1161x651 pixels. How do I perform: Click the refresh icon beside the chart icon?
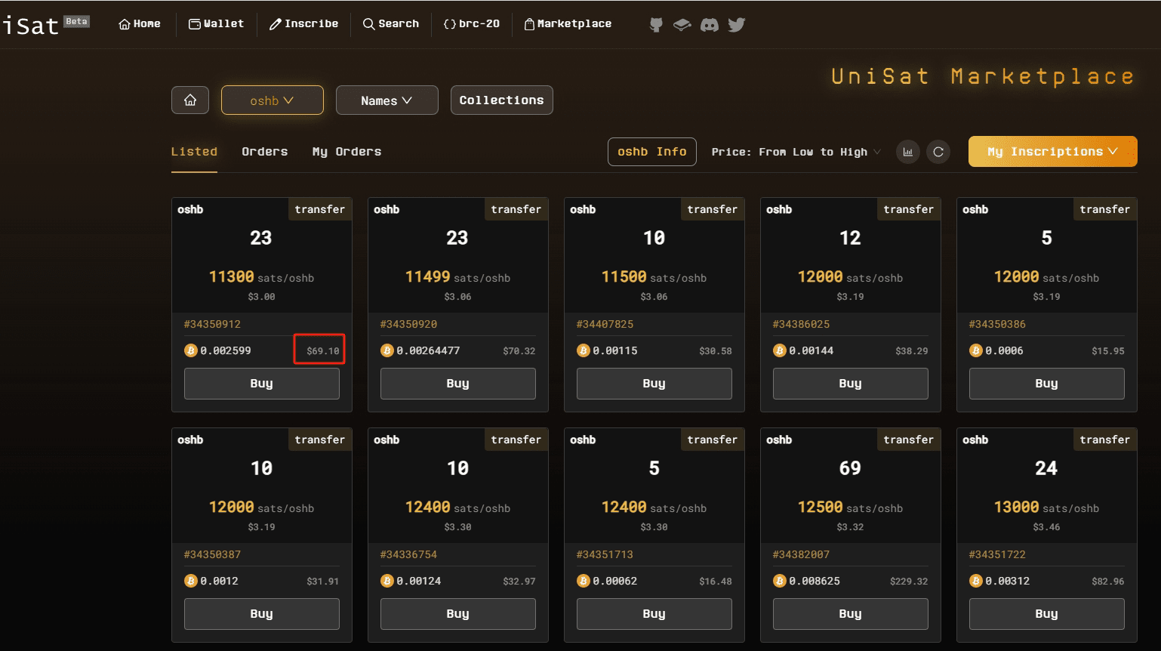point(938,151)
